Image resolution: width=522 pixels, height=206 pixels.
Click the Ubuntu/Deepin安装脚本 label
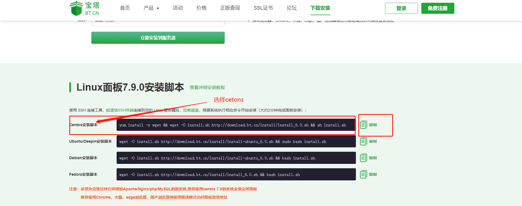pyautogui.click(x=90, y=141)
